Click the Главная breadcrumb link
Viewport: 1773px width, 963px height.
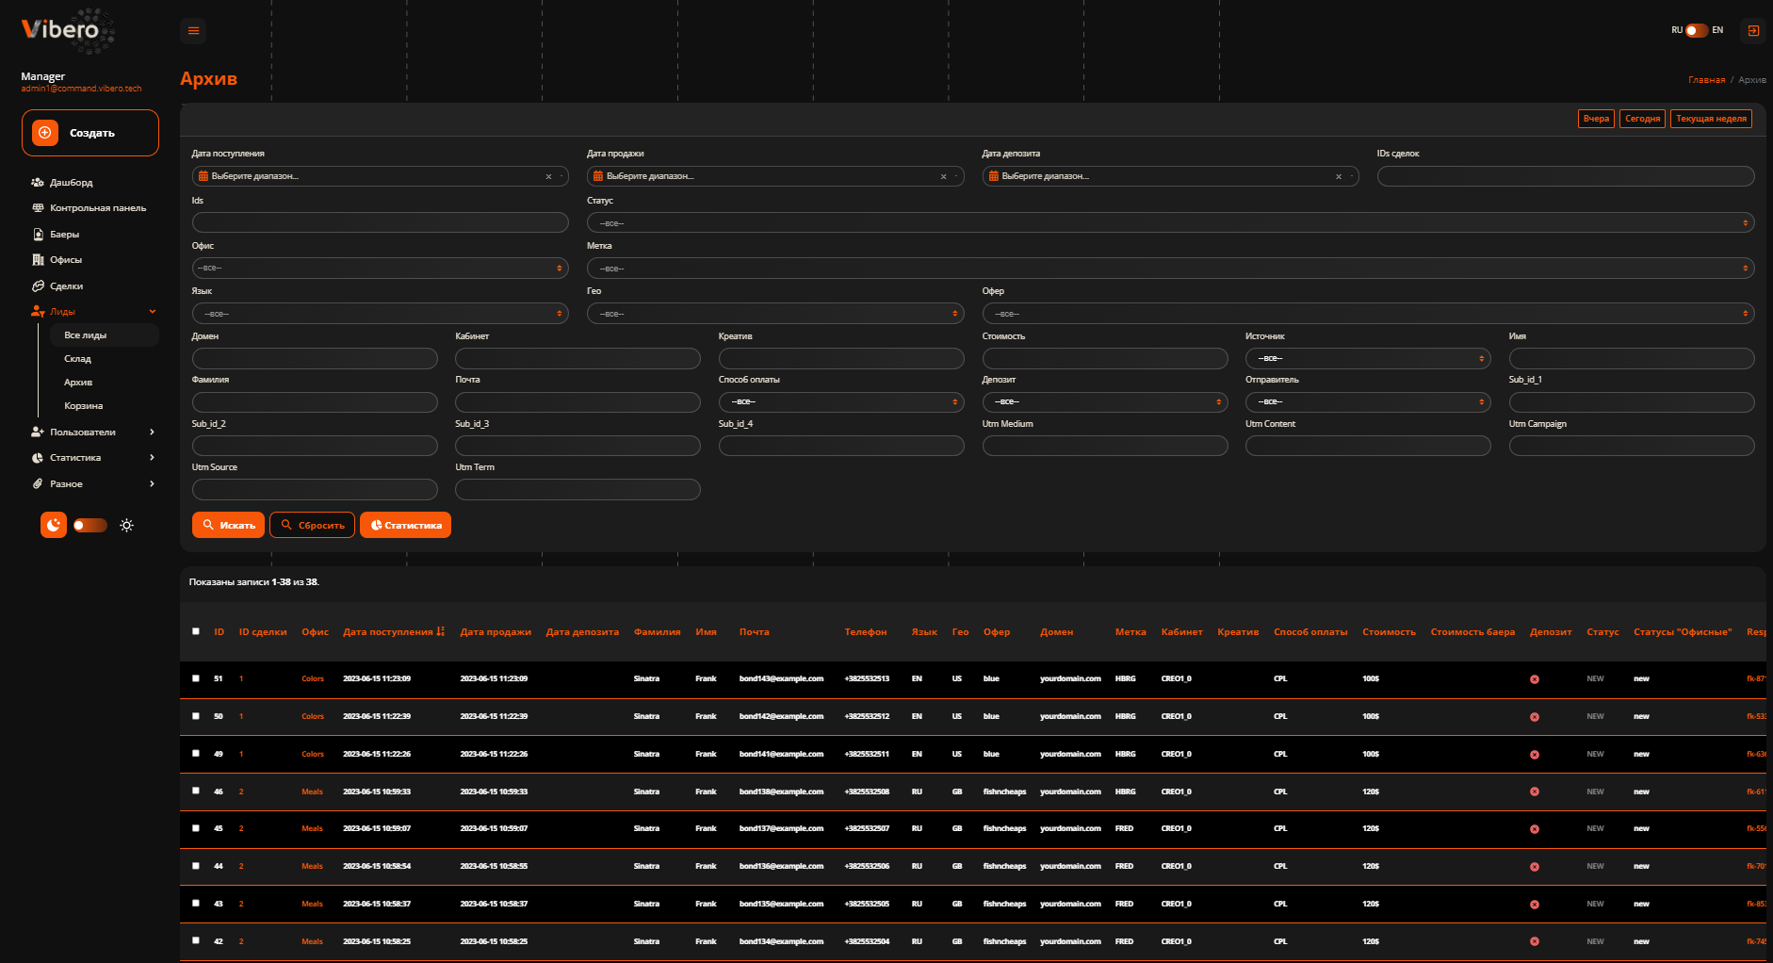[x=1706, y=80]
